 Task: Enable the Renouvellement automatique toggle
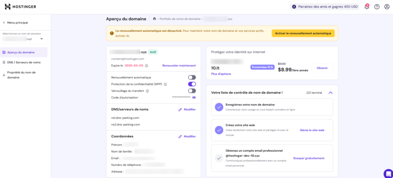coord(192,77)
